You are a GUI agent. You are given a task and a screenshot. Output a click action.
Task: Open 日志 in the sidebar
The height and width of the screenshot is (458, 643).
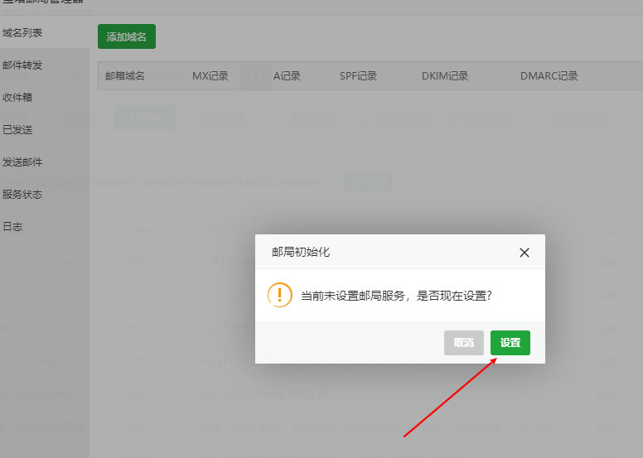(x=12, y=227)
